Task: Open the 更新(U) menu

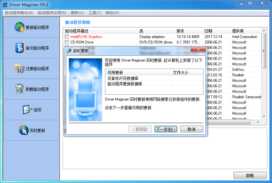Action: pos(77,13)
